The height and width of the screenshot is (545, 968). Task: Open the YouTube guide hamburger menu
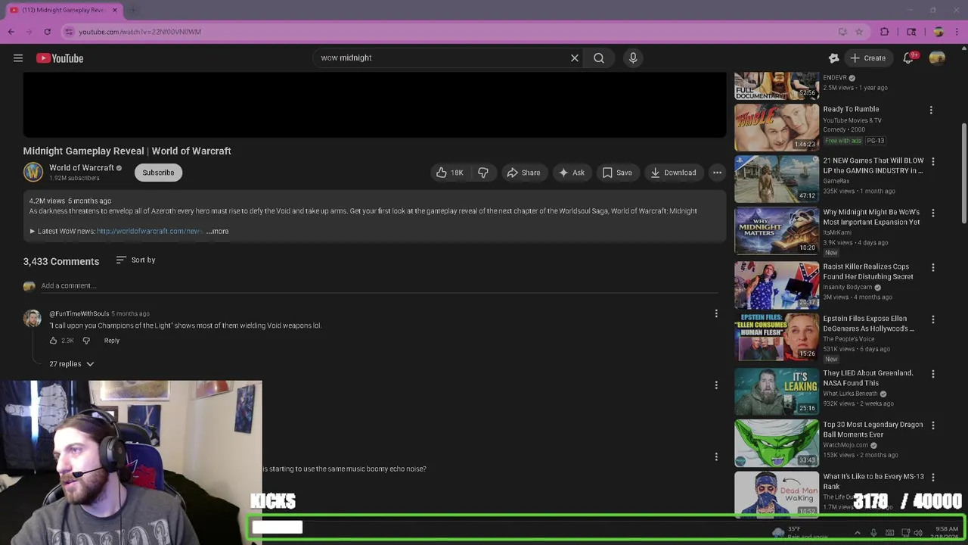[18, 58]
